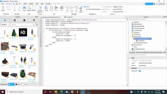Click Expand All Folds action

[x=118, y=9]
